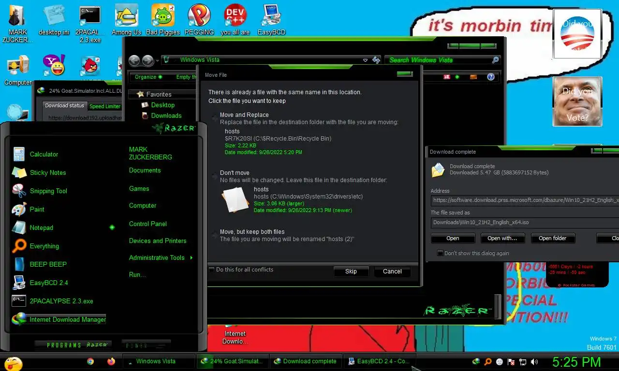Check 'Don't show this dialog again'

coord(440,253)
